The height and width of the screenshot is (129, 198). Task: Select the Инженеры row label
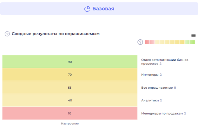(150, 75)
